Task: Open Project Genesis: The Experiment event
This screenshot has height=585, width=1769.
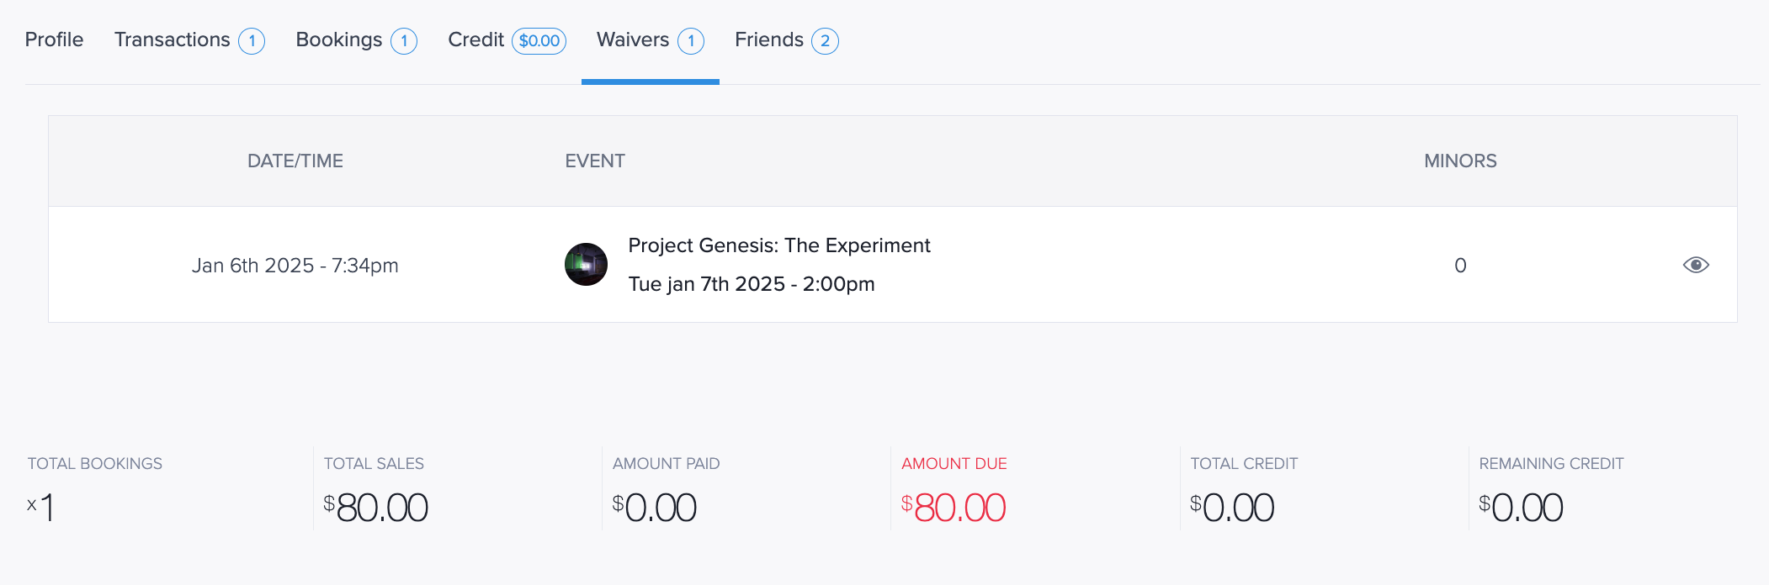Action: 779,245
